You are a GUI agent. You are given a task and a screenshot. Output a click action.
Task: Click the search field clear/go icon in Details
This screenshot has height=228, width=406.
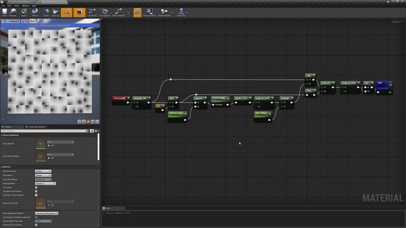click(87, 131)
